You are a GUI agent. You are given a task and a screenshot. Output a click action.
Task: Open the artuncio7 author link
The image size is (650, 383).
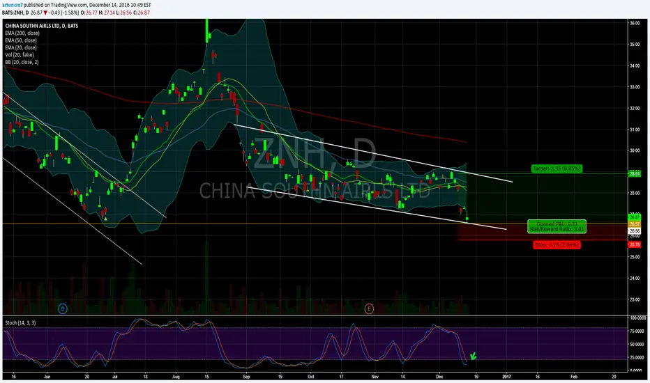click(x=12, y=5)
